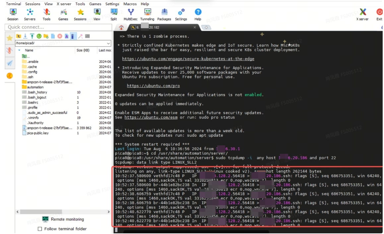Switch to the home tab
384x234 pixels.
tap(121, 28)
